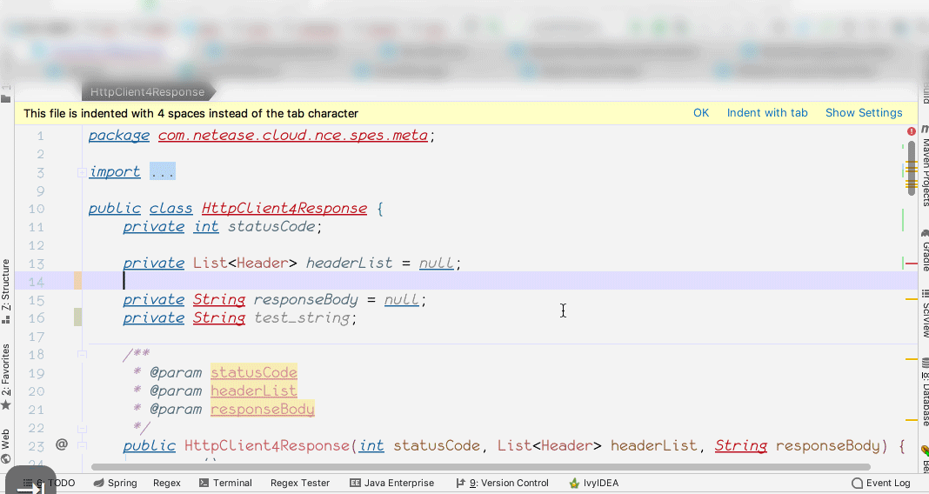929x494 pixels.
Task: Click the test_string field on line 16
Action: pyautogui.click(x=302, y=318)
